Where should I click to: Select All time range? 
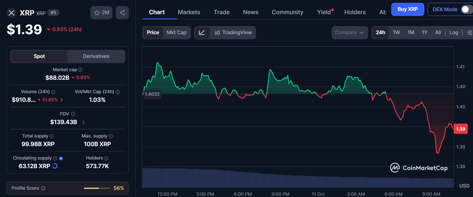(438, 33)
